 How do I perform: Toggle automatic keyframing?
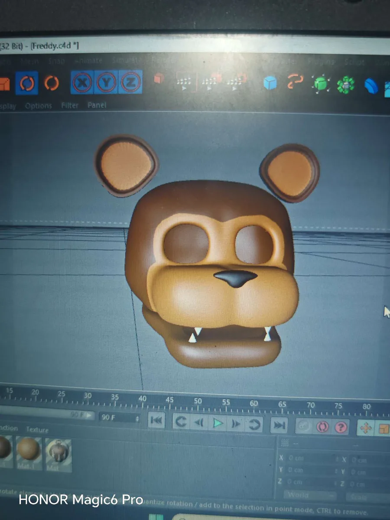tap(322, 427)
